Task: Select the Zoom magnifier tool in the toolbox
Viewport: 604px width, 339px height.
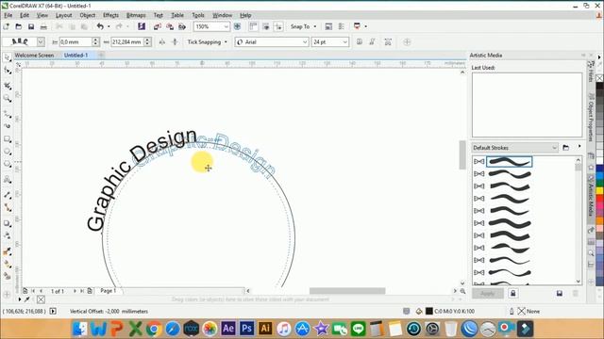Action: (7, 98)
